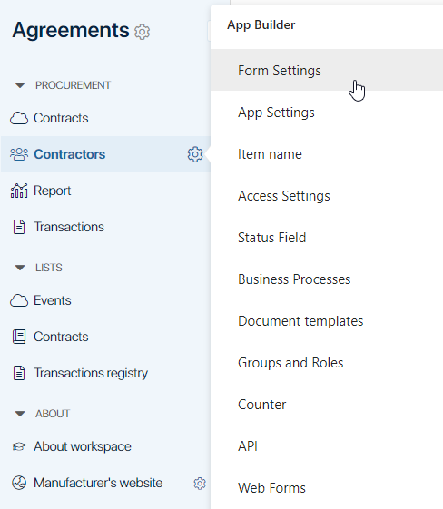
Task: Click the people icon beside Contractors
Action: point(19,154)
